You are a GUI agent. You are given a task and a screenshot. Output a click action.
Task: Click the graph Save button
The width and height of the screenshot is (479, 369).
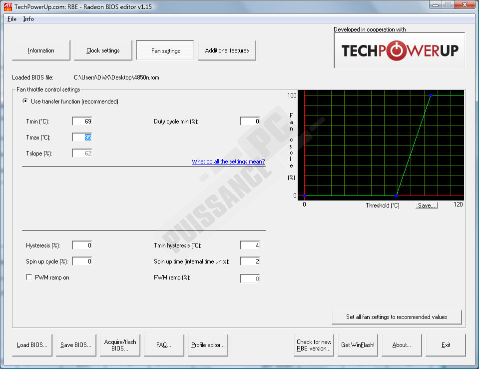[427, 205]
